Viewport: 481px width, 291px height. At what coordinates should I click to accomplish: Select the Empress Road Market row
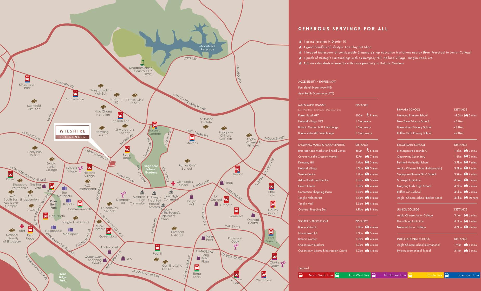(338, 151)
